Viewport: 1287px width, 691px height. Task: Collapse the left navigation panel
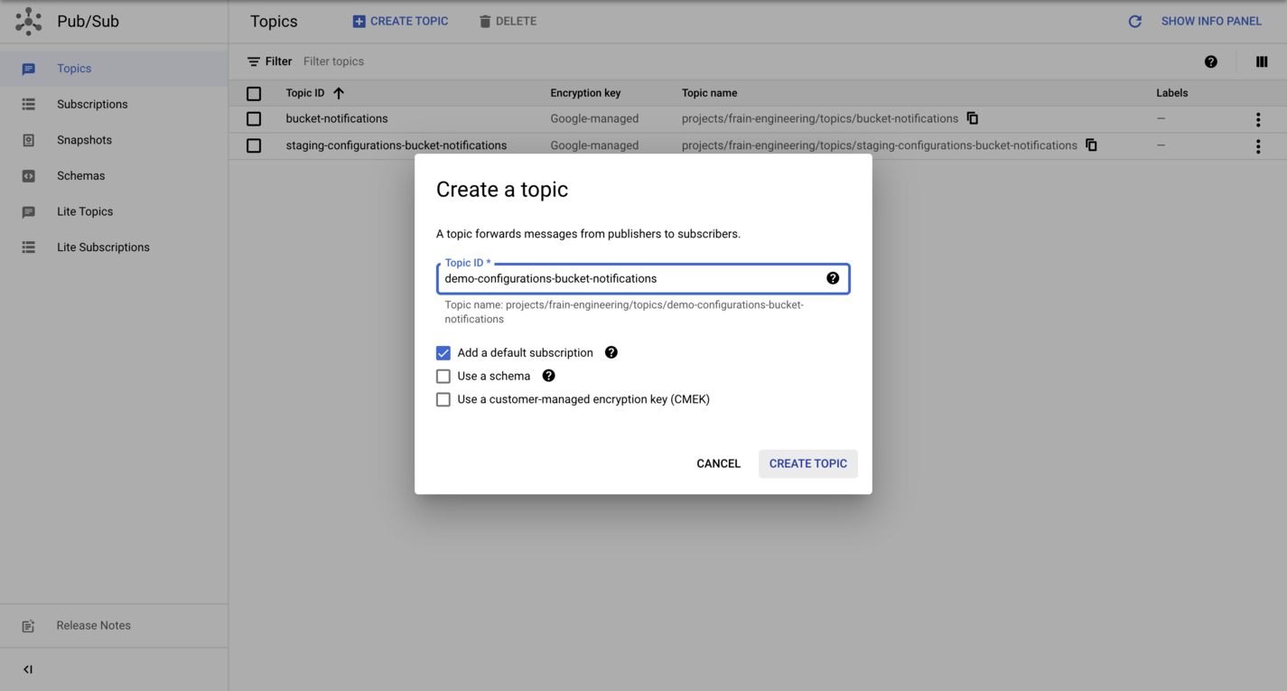tap(27, 669)
